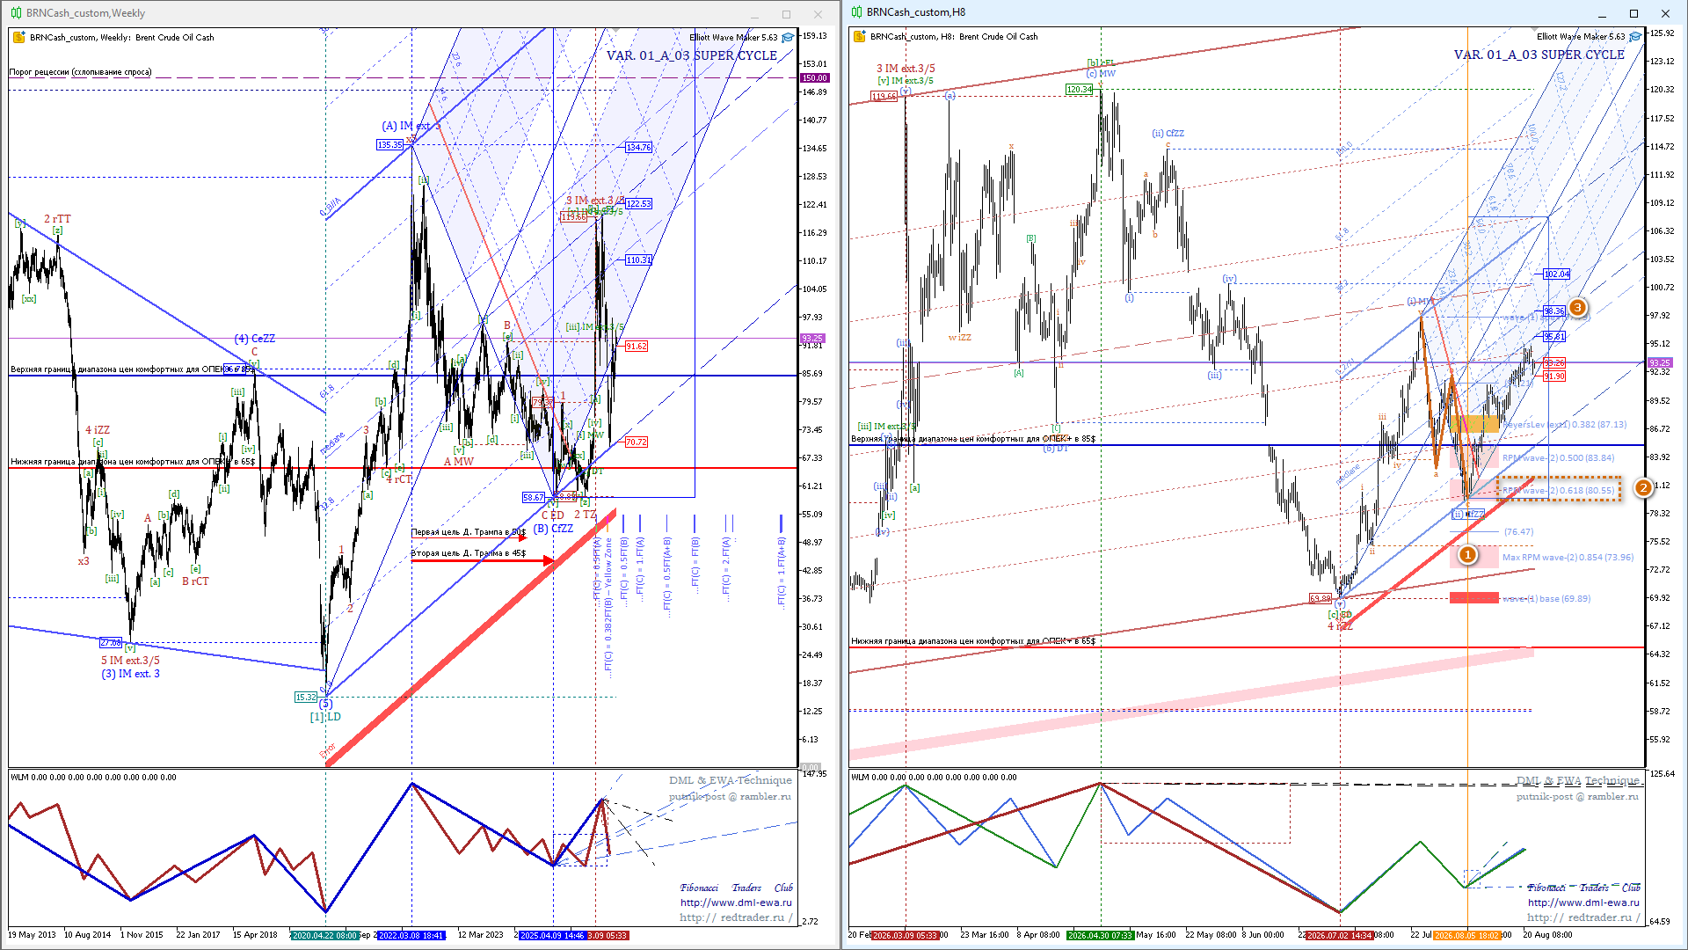
Task: Click the 69.89 price label in H8 chart
Action: pyautogui.click(x=1321, y=598)
